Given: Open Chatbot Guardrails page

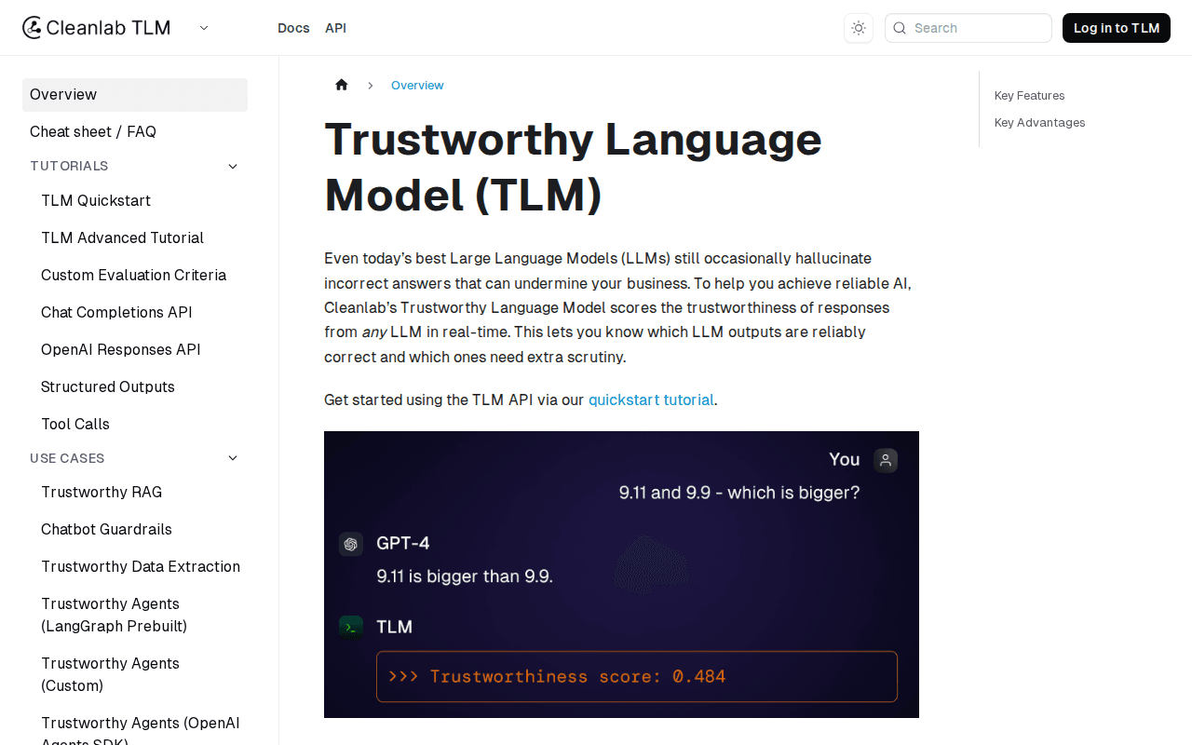Looking at the screenshot, I should [x=141, y=530].
